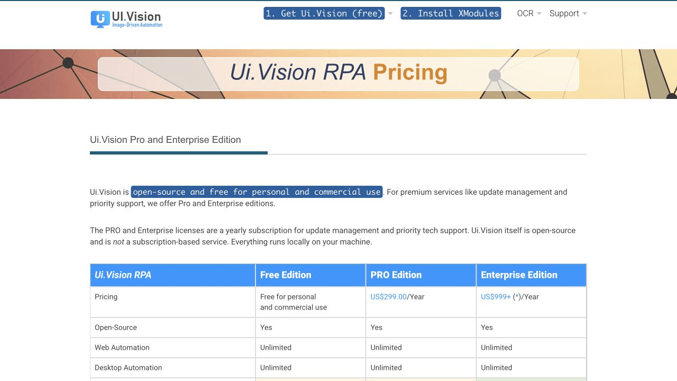Click the 'open-source and free' highlighted text
Image resolution: width=677 pixels, height=381 pixels.
click(257, 192)
